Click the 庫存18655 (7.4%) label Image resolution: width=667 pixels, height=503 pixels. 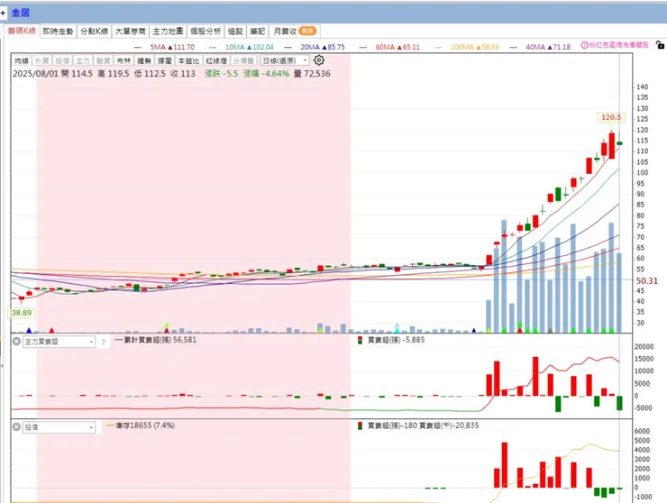145,425
